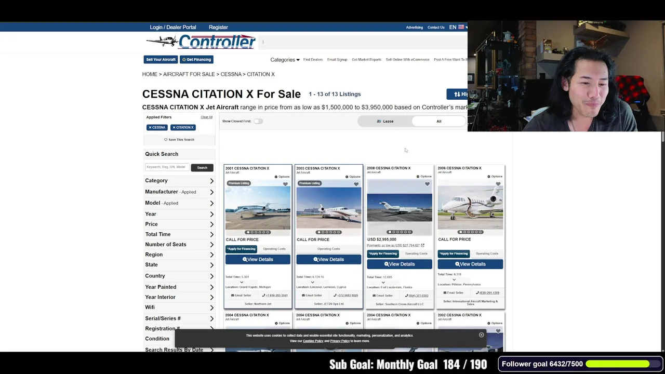Screen dimensions: 665x374
Task: Close the cookie notice banner
Action: pyautogui.click(x=481, y=335)
